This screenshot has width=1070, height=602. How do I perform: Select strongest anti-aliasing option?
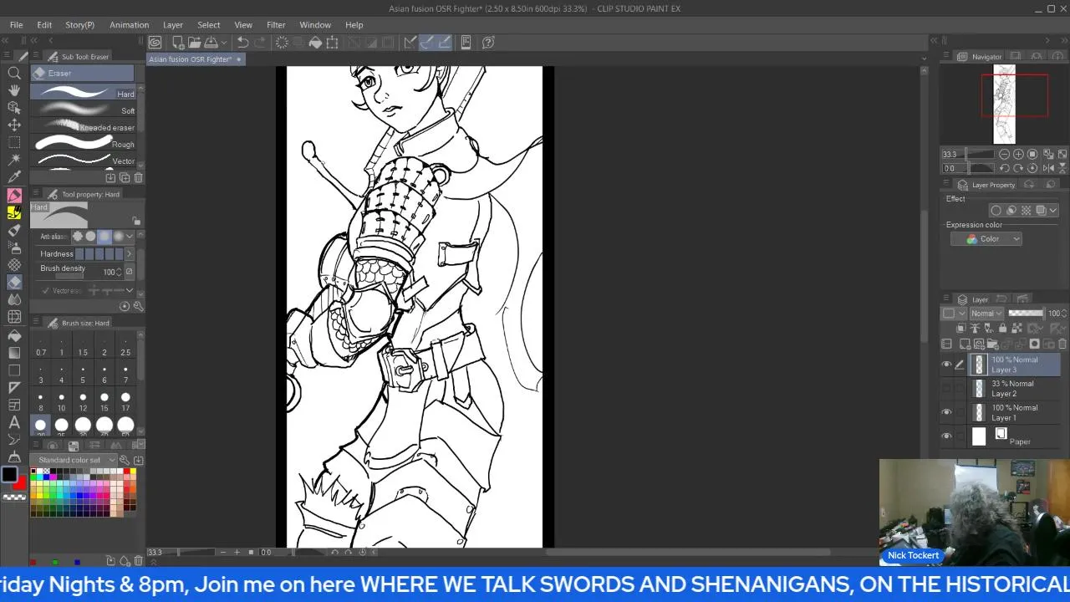118,237
